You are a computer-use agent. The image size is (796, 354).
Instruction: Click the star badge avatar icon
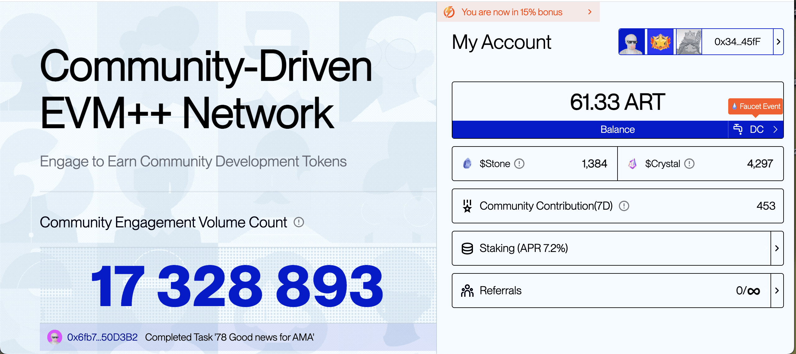[660, 42]
